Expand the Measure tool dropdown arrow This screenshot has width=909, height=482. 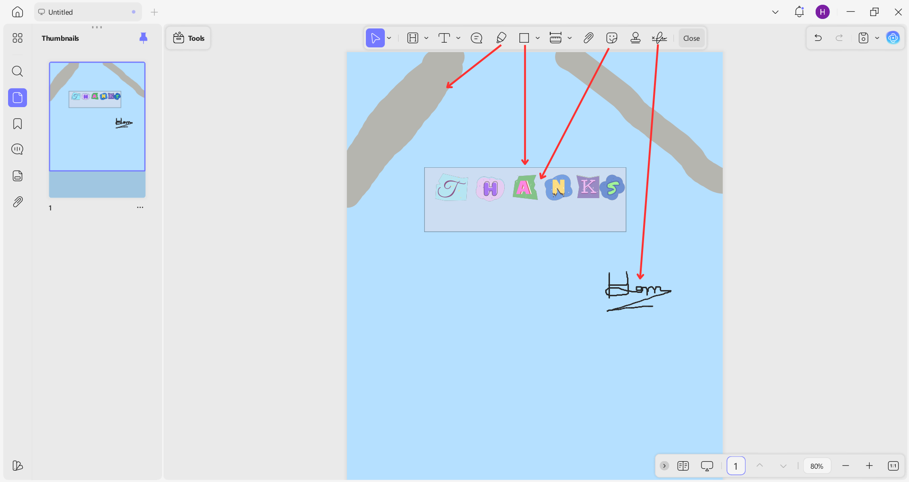[570, 38]
